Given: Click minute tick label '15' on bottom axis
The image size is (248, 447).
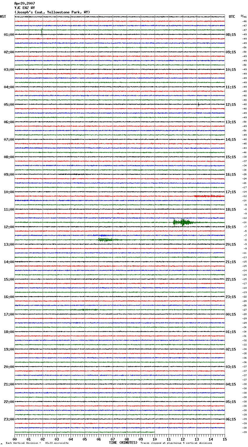Looking at the screenshot, I should click(x=225, y=439).
